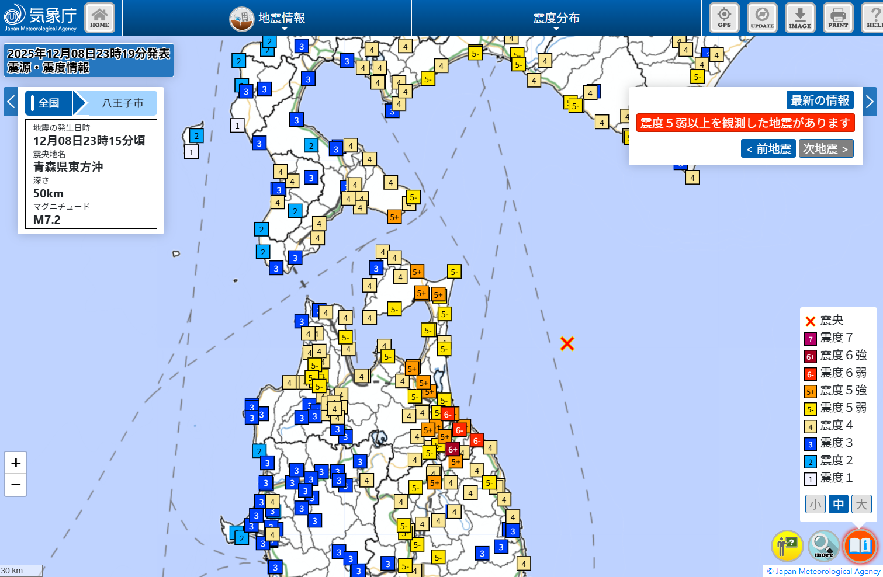Collapse the left info panel arrow
The width and height of the screenshot is (883, 577).
point(11,102)
